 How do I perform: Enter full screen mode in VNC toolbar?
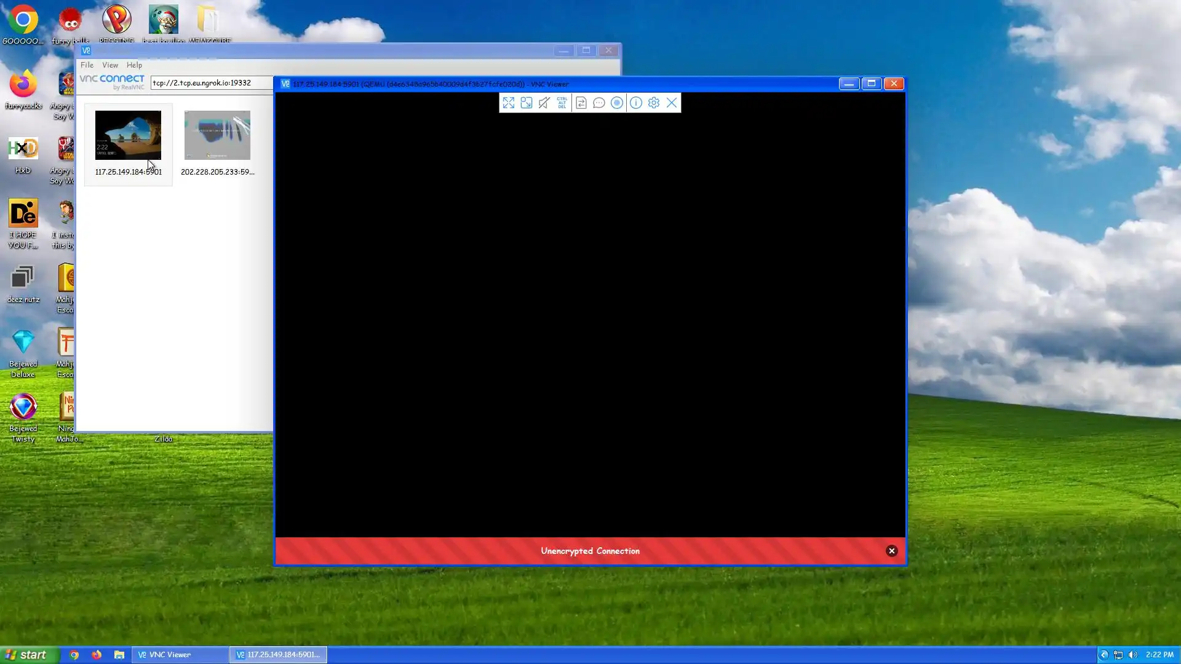[x=509, y=103]
